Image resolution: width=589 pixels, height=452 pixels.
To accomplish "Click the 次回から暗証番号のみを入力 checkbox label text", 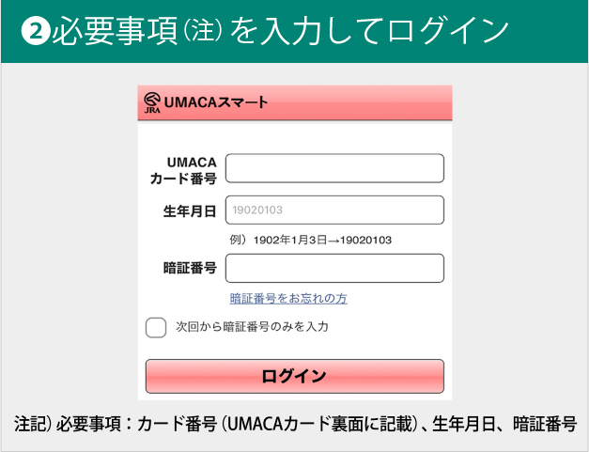I will click(x=252, y=327).
